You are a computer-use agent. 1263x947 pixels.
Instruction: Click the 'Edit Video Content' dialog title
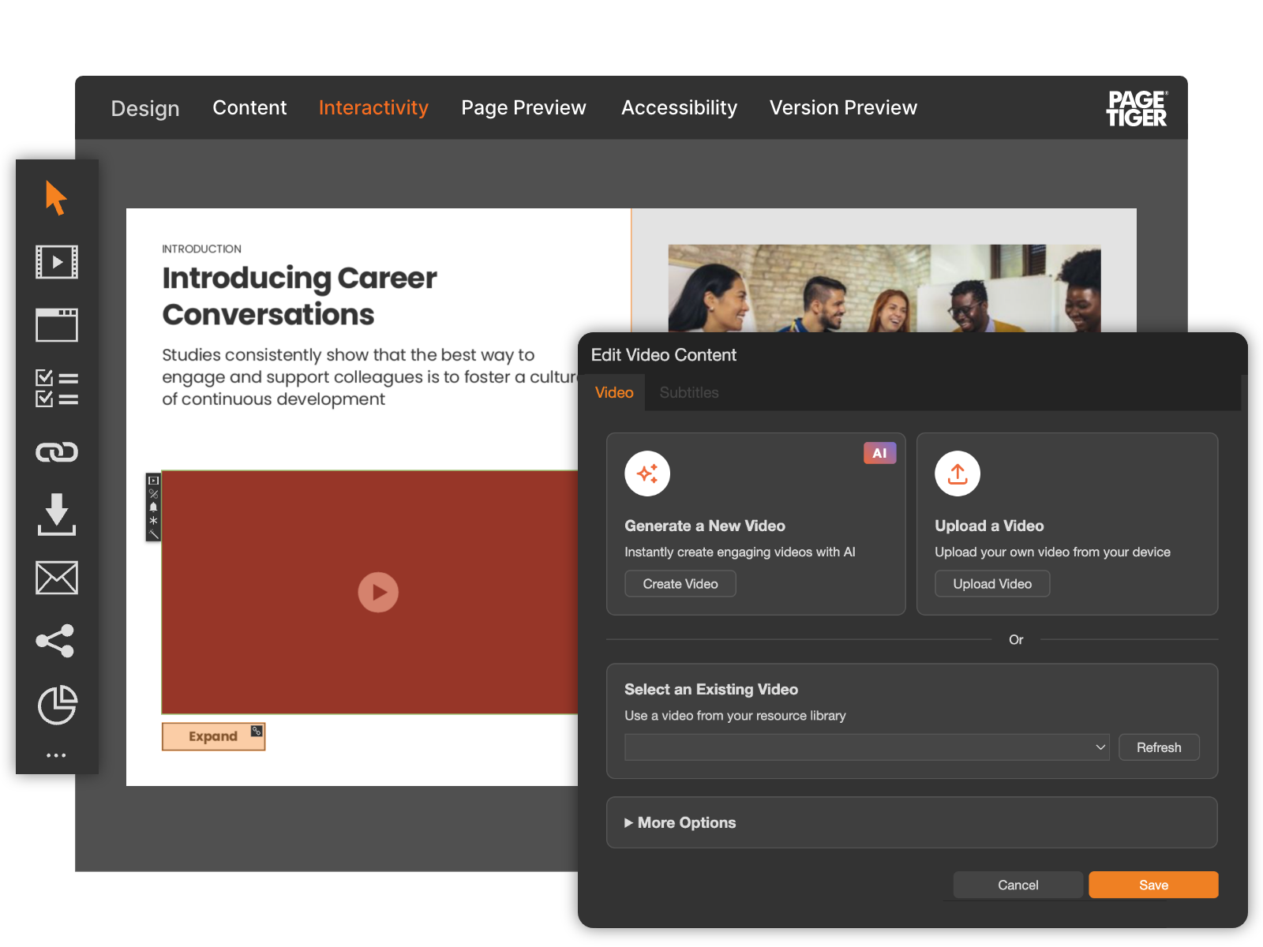(x=664, y=355)
